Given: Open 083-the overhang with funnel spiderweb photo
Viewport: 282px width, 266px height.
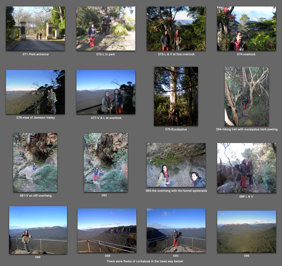Looking at the screenshot, I should pos(176,165).
